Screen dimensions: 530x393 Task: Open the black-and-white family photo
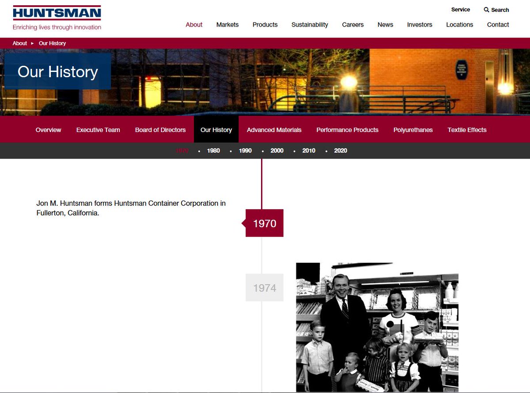click(x=377, y=327)
